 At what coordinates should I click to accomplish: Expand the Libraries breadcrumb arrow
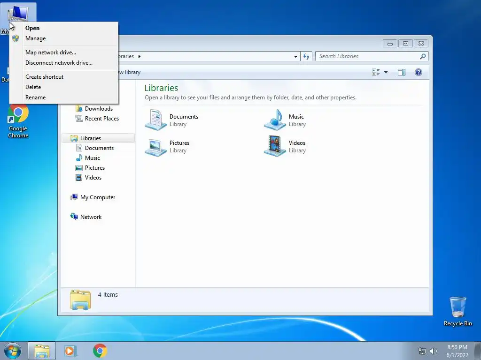[x=139, y=56]
